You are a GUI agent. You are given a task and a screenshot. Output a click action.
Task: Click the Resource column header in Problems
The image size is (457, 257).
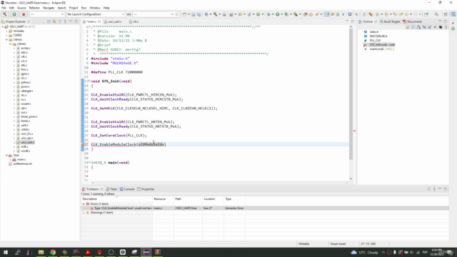click(x=164, y=199)
